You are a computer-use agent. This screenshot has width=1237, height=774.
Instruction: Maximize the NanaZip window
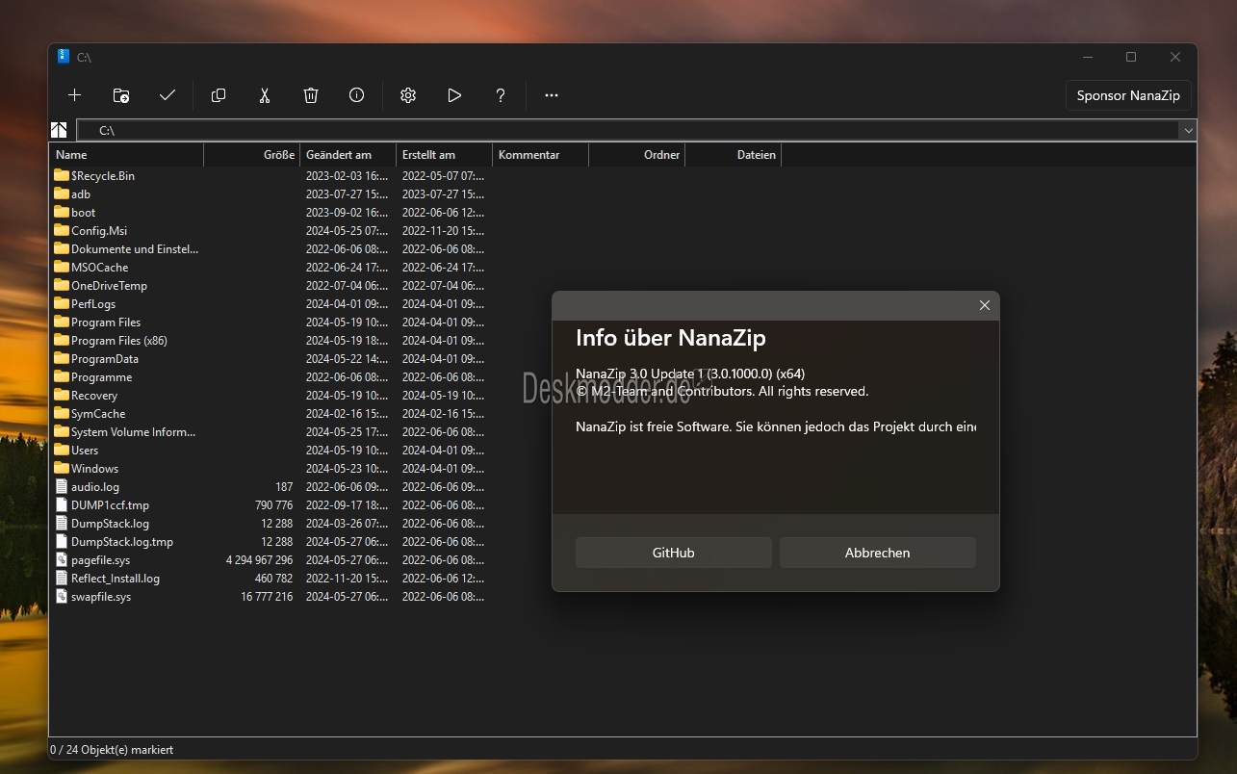click(1131, 57)
